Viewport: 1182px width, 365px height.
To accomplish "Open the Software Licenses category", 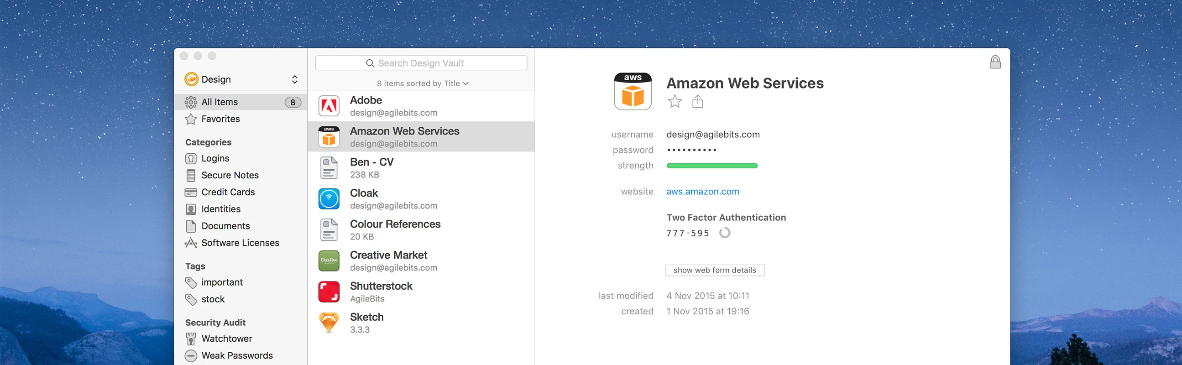I will (240, 243).
